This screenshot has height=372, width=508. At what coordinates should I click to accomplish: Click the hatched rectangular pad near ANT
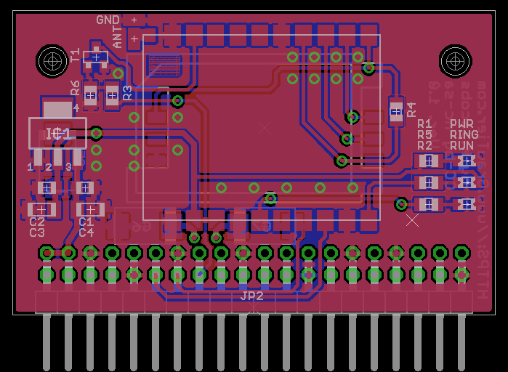click(164, 65)
